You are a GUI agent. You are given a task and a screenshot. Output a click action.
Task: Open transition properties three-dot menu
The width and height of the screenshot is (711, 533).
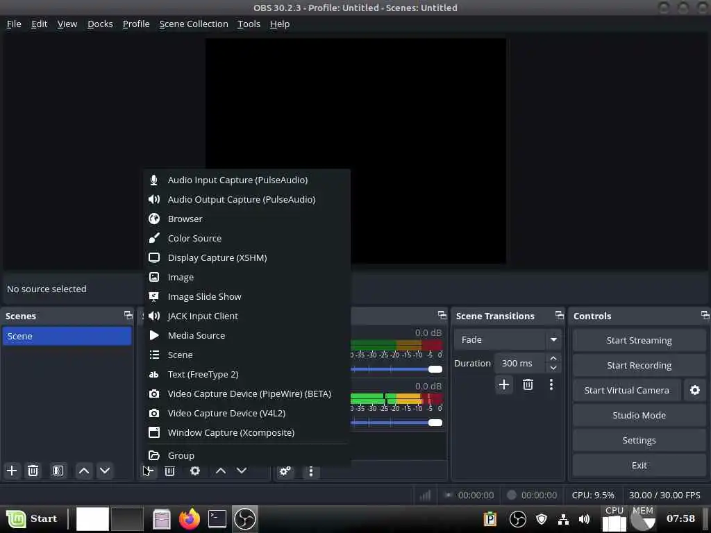551,384
